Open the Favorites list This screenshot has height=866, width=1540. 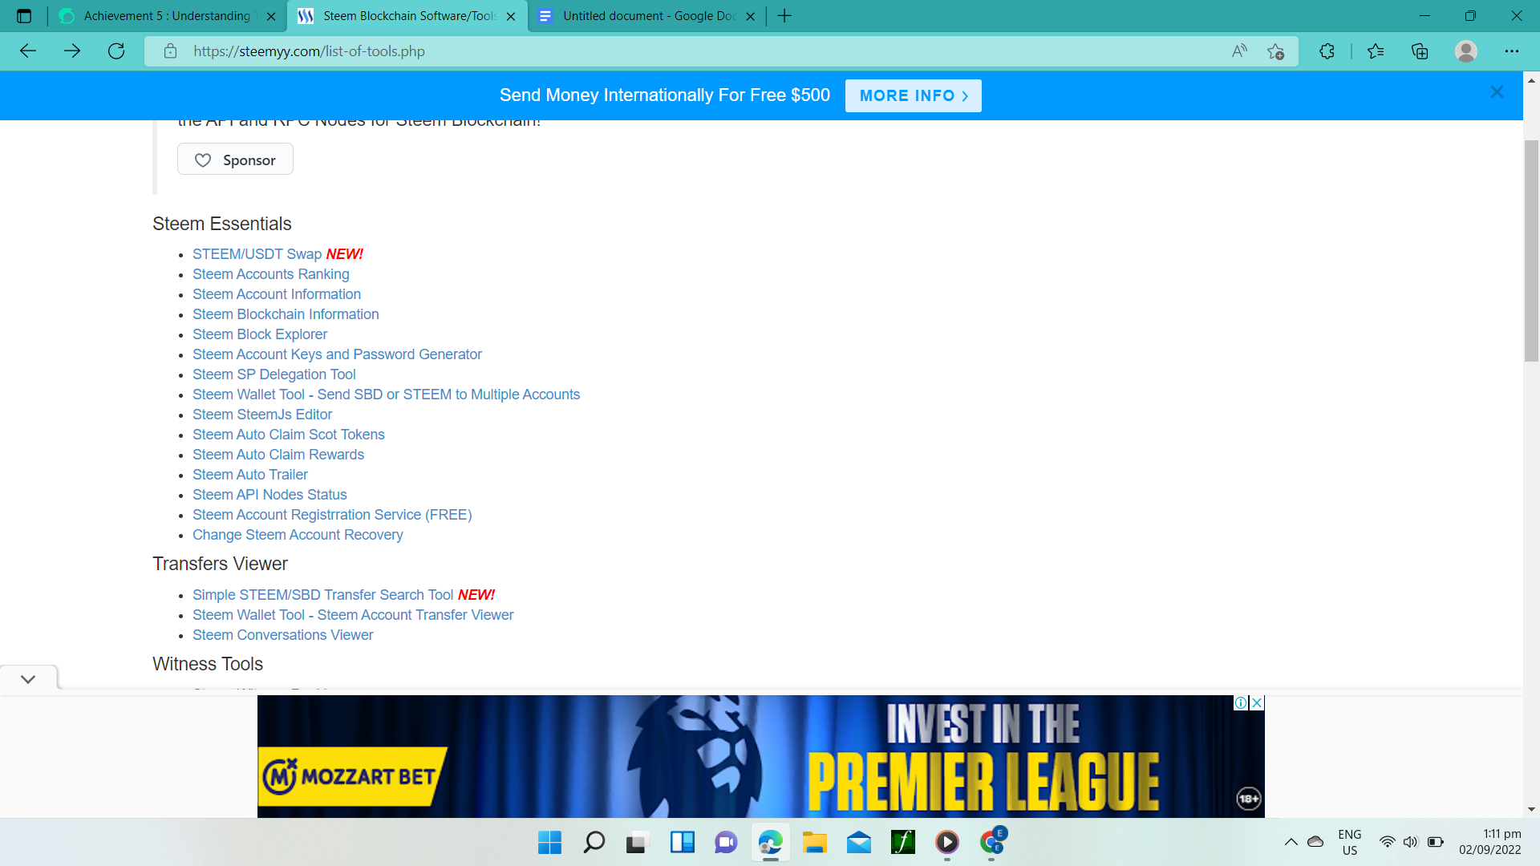1376,51
